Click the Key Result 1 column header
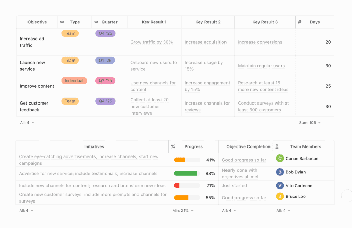This screenshot has height=228, width=352. pos(154,22)
